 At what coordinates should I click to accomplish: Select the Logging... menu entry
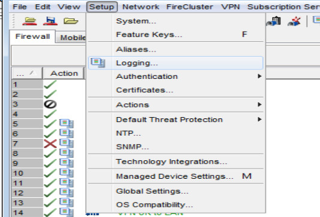(x=176, y=63)
